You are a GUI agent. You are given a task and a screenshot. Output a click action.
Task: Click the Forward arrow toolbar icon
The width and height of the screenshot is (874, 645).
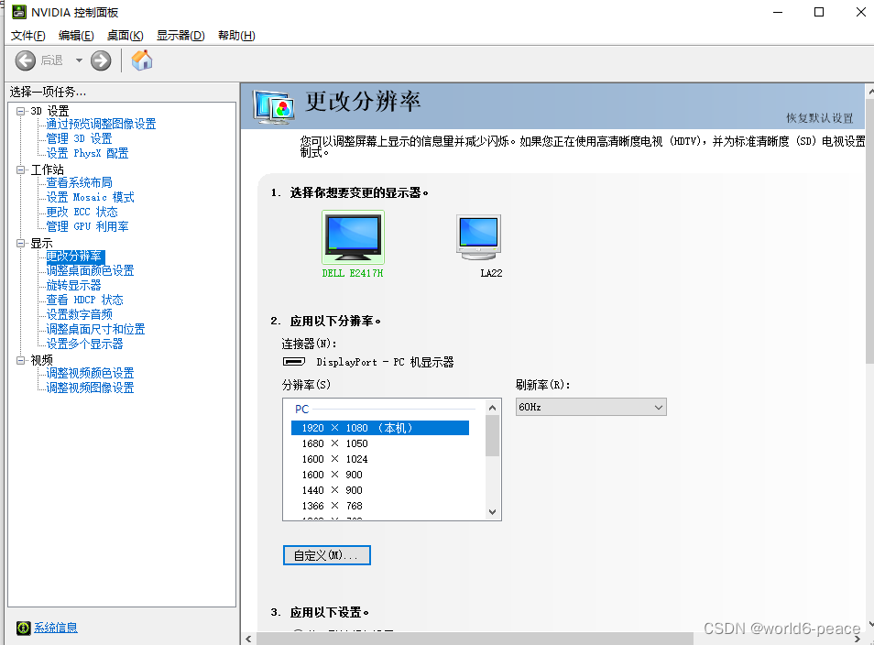coord(101,60)
